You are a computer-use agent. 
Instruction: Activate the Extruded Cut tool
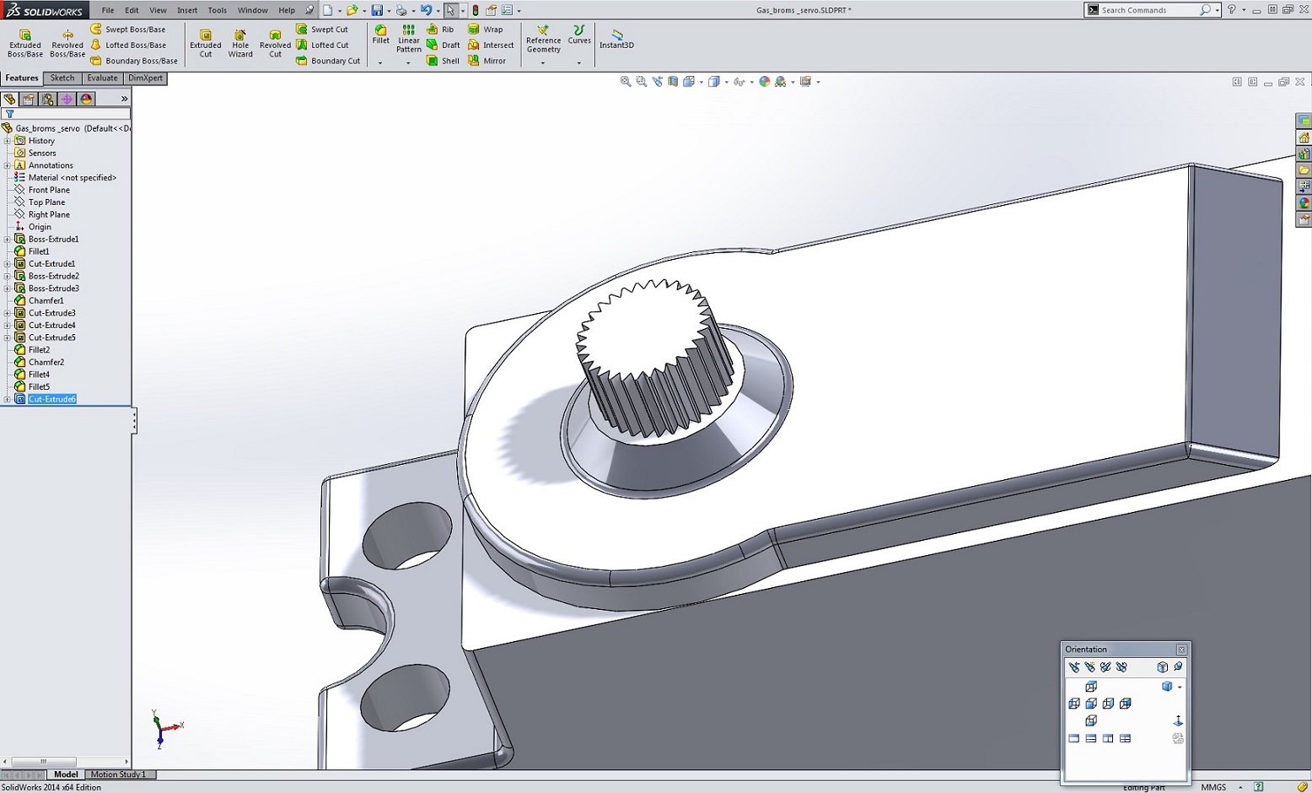(x=205, y=43)
